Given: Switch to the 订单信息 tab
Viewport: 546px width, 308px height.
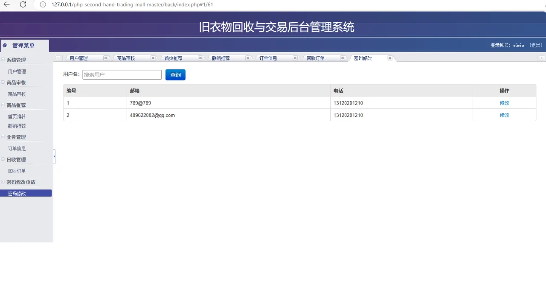Looking at the screenshot, I should pyautogui.click(x=268, y=58).
